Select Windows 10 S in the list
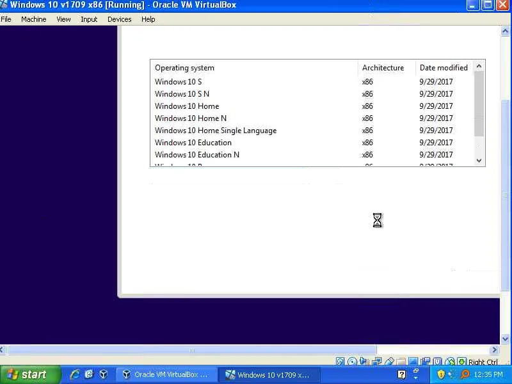The image size is (512, 384). pos(312,82)
